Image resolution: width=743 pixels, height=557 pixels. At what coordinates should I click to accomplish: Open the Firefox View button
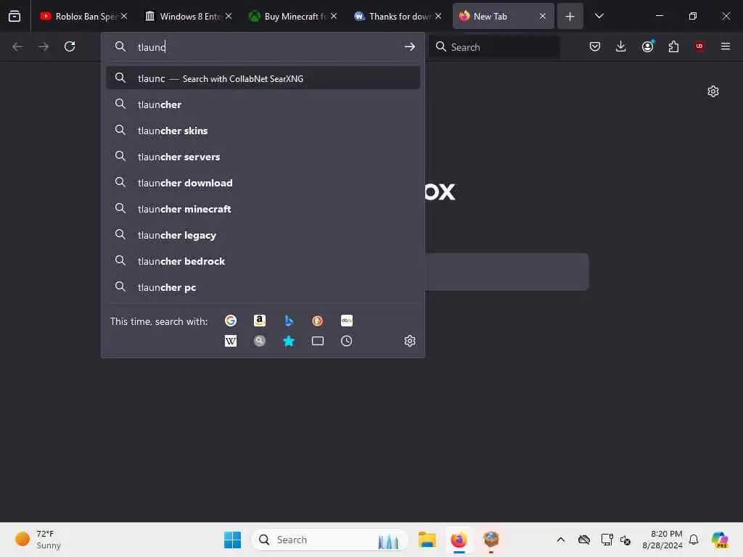click(x=15, y=16)
